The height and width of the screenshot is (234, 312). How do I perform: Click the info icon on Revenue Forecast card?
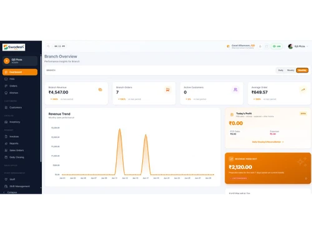pos(306,178)
